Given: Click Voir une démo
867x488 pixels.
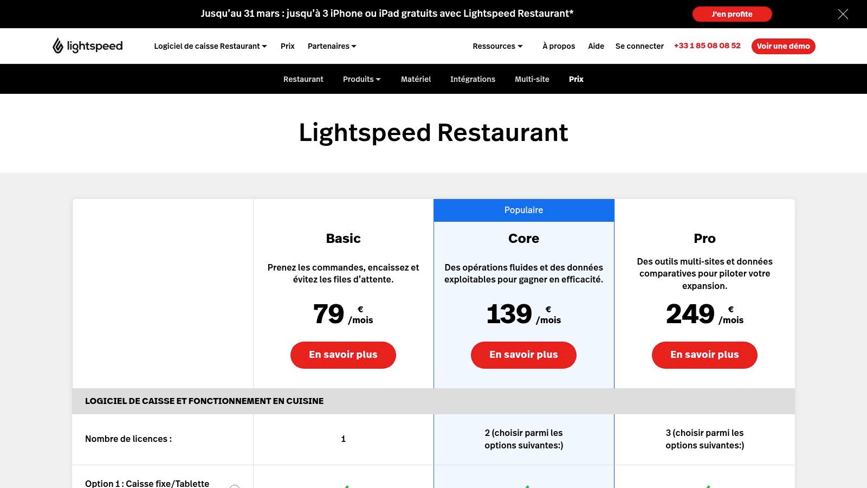Looking at the screenshot, I should tap(783, 46).
